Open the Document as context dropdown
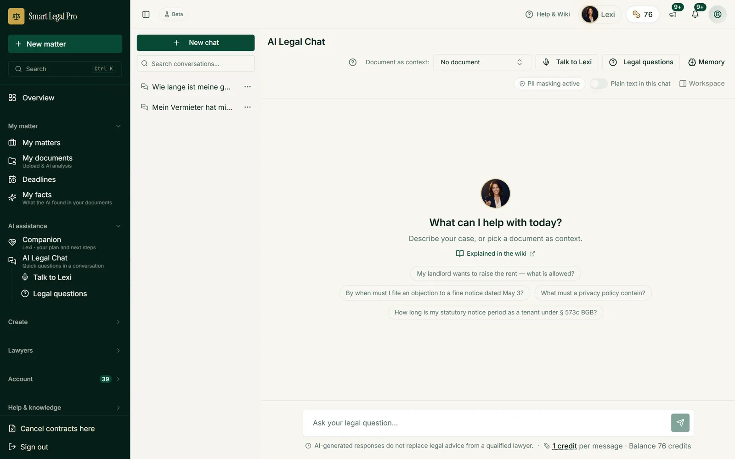 482,62
